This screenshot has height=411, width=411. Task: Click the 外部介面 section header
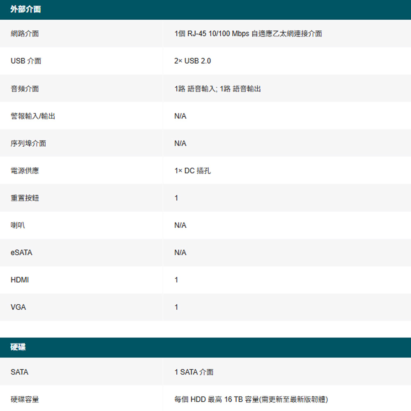coord(25,9)
